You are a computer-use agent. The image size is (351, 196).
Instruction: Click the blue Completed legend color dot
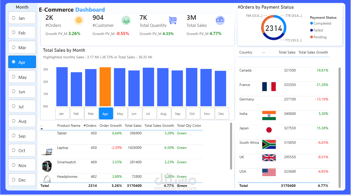(x=312, y=23)
